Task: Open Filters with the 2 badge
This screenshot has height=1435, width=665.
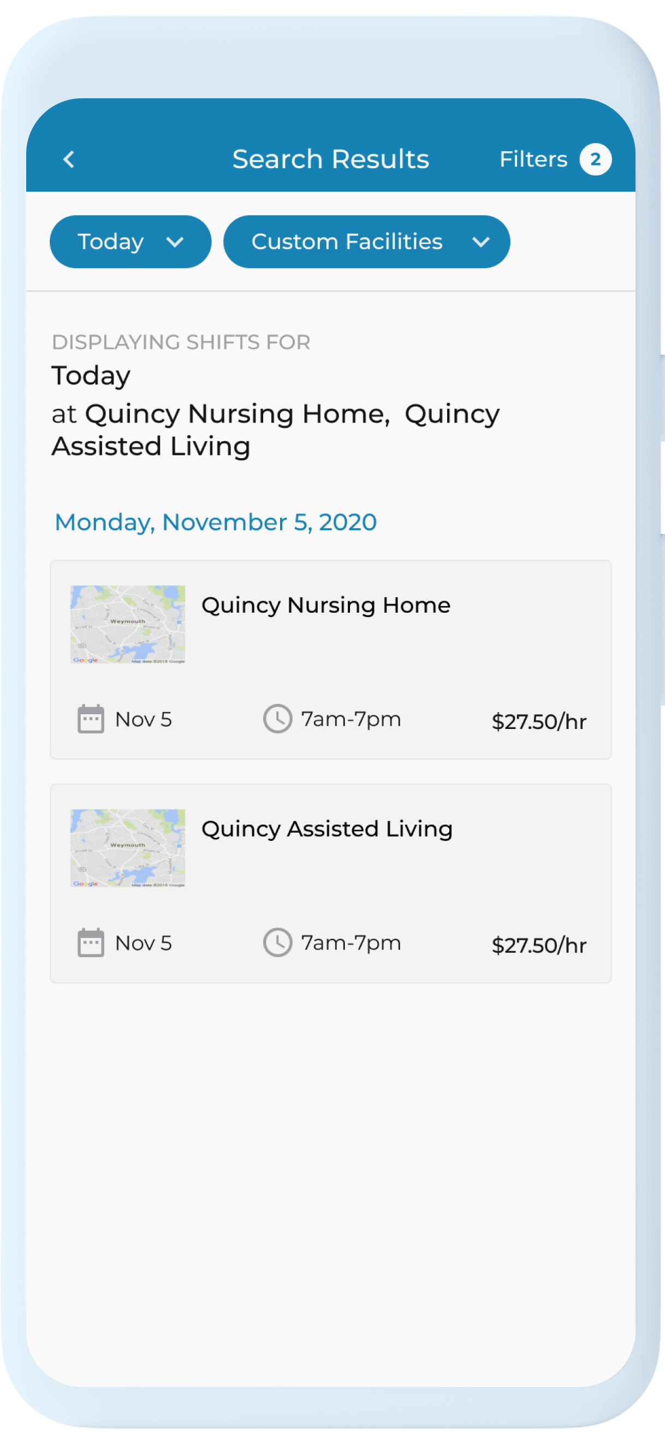Action: tap(533, 159)
